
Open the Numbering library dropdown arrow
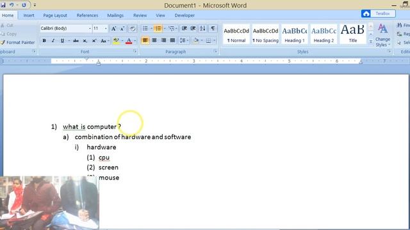165,28
